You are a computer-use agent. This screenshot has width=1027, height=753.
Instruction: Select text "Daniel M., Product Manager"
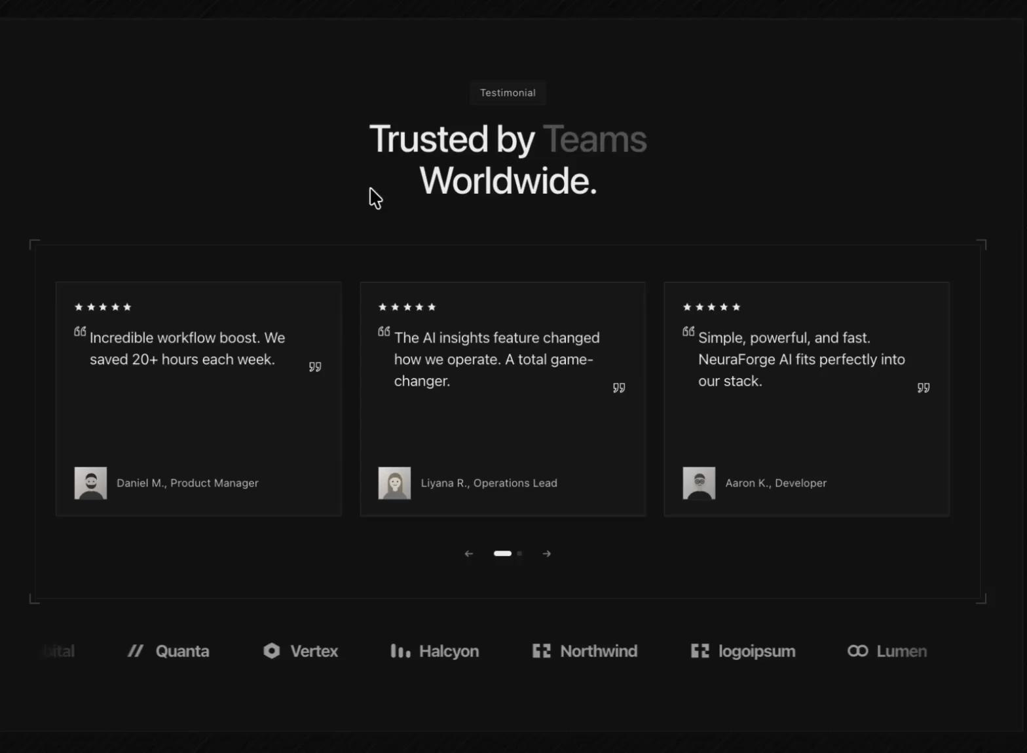click(x=187, y=483)
